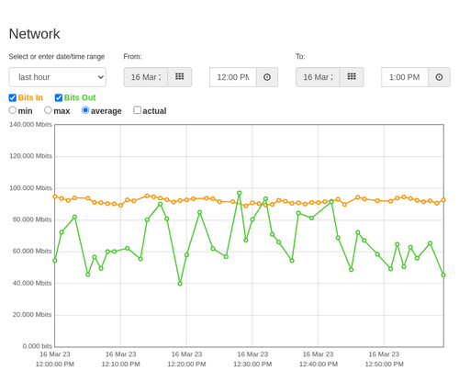Open the To time clock picker icon
This screenshot has height=370, width=459.
439,77
